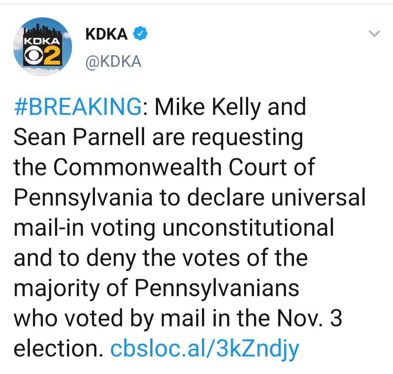The image size is (393, 374).
Task: Click the @KDKA handle
Action: tap(113, 62)
